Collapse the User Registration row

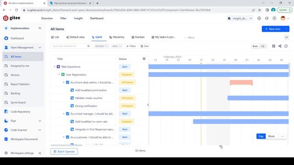[x=59, y=74]
